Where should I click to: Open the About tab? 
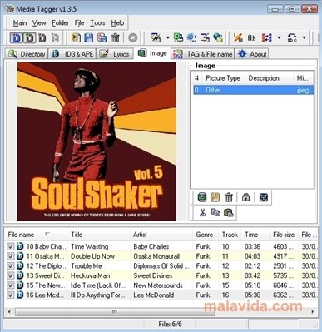(252, 54)
